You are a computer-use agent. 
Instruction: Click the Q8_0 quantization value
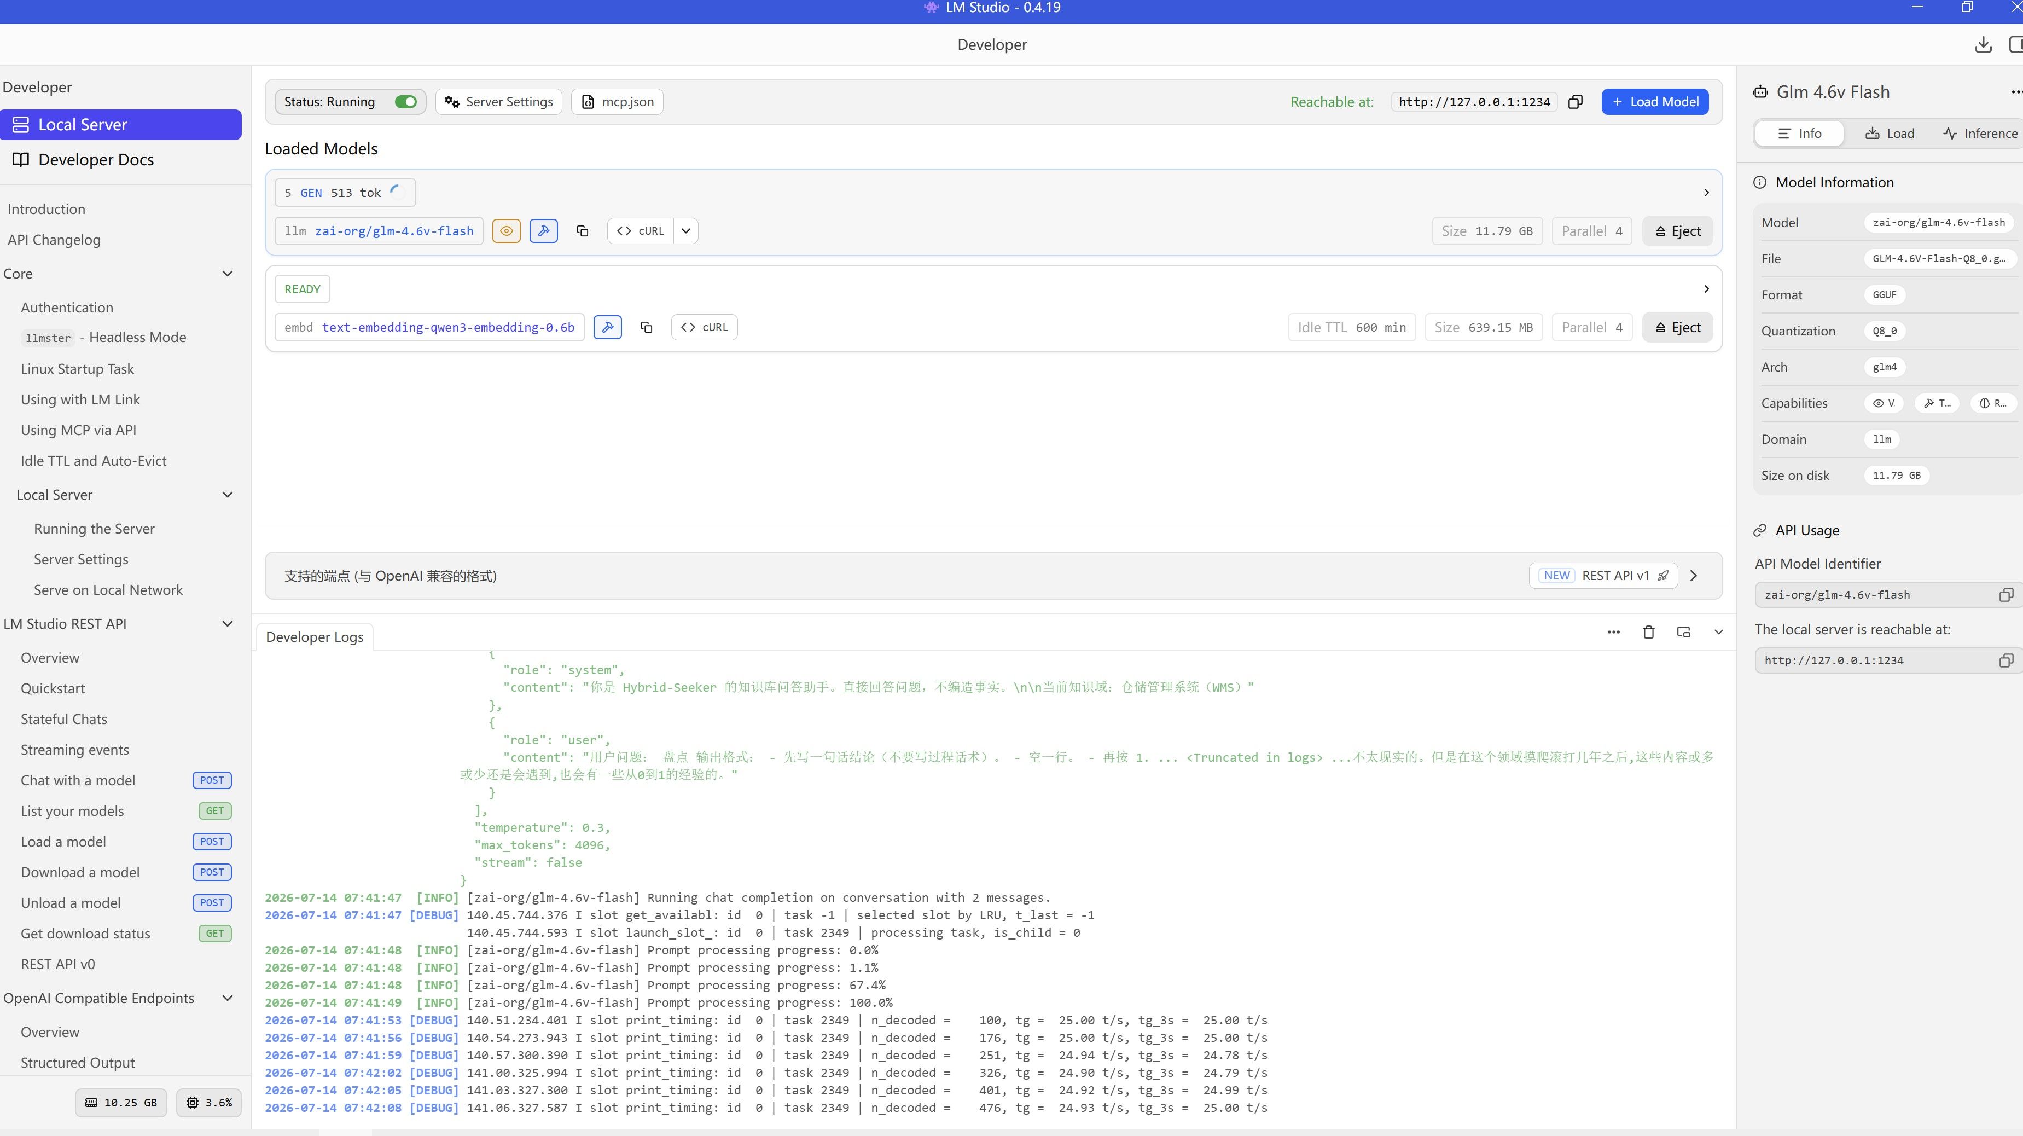(x=1884, y=331)
